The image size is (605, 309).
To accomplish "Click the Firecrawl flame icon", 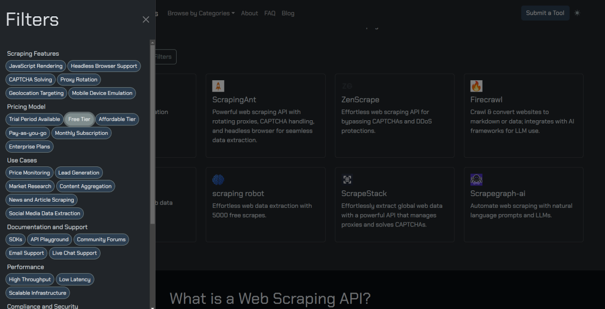I will 476,86.
